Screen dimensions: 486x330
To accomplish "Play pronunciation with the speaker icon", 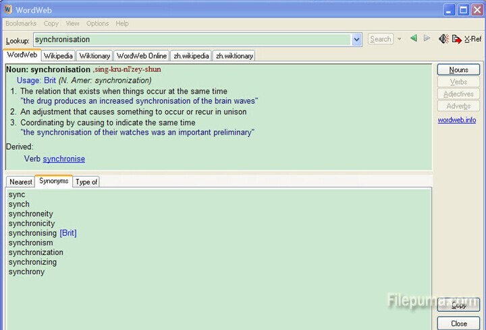I will coord(443,39).
